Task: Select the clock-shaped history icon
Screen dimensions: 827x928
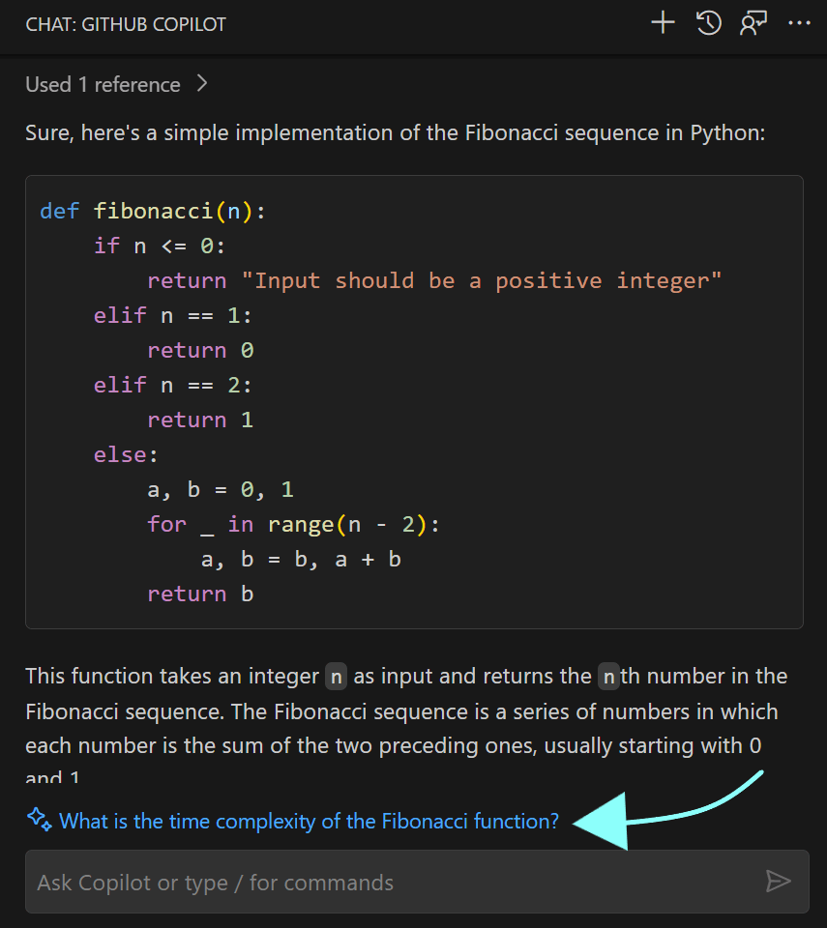Action: click(708, 22)
